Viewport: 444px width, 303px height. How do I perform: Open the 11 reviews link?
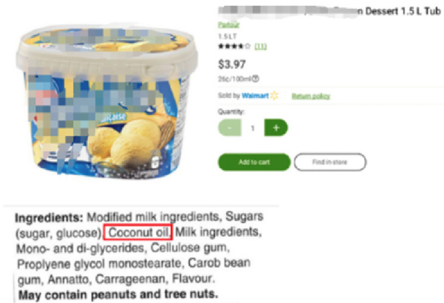260,46
